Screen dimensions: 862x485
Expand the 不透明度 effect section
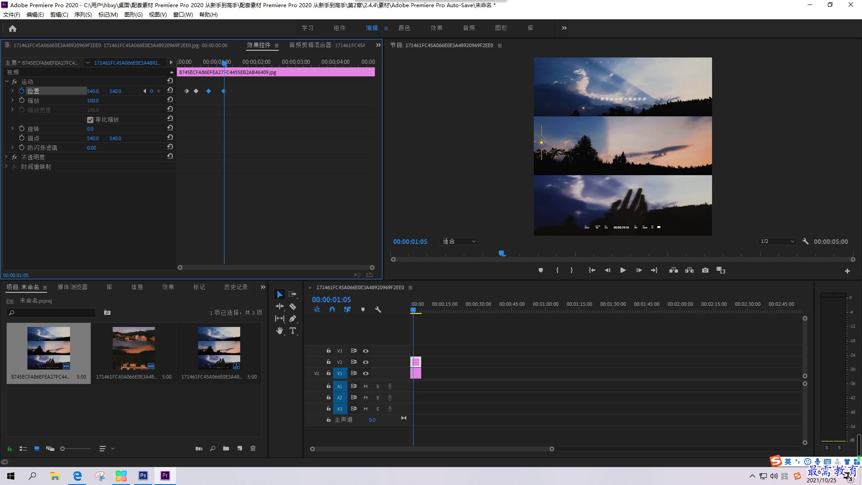(x=6, y=157)
